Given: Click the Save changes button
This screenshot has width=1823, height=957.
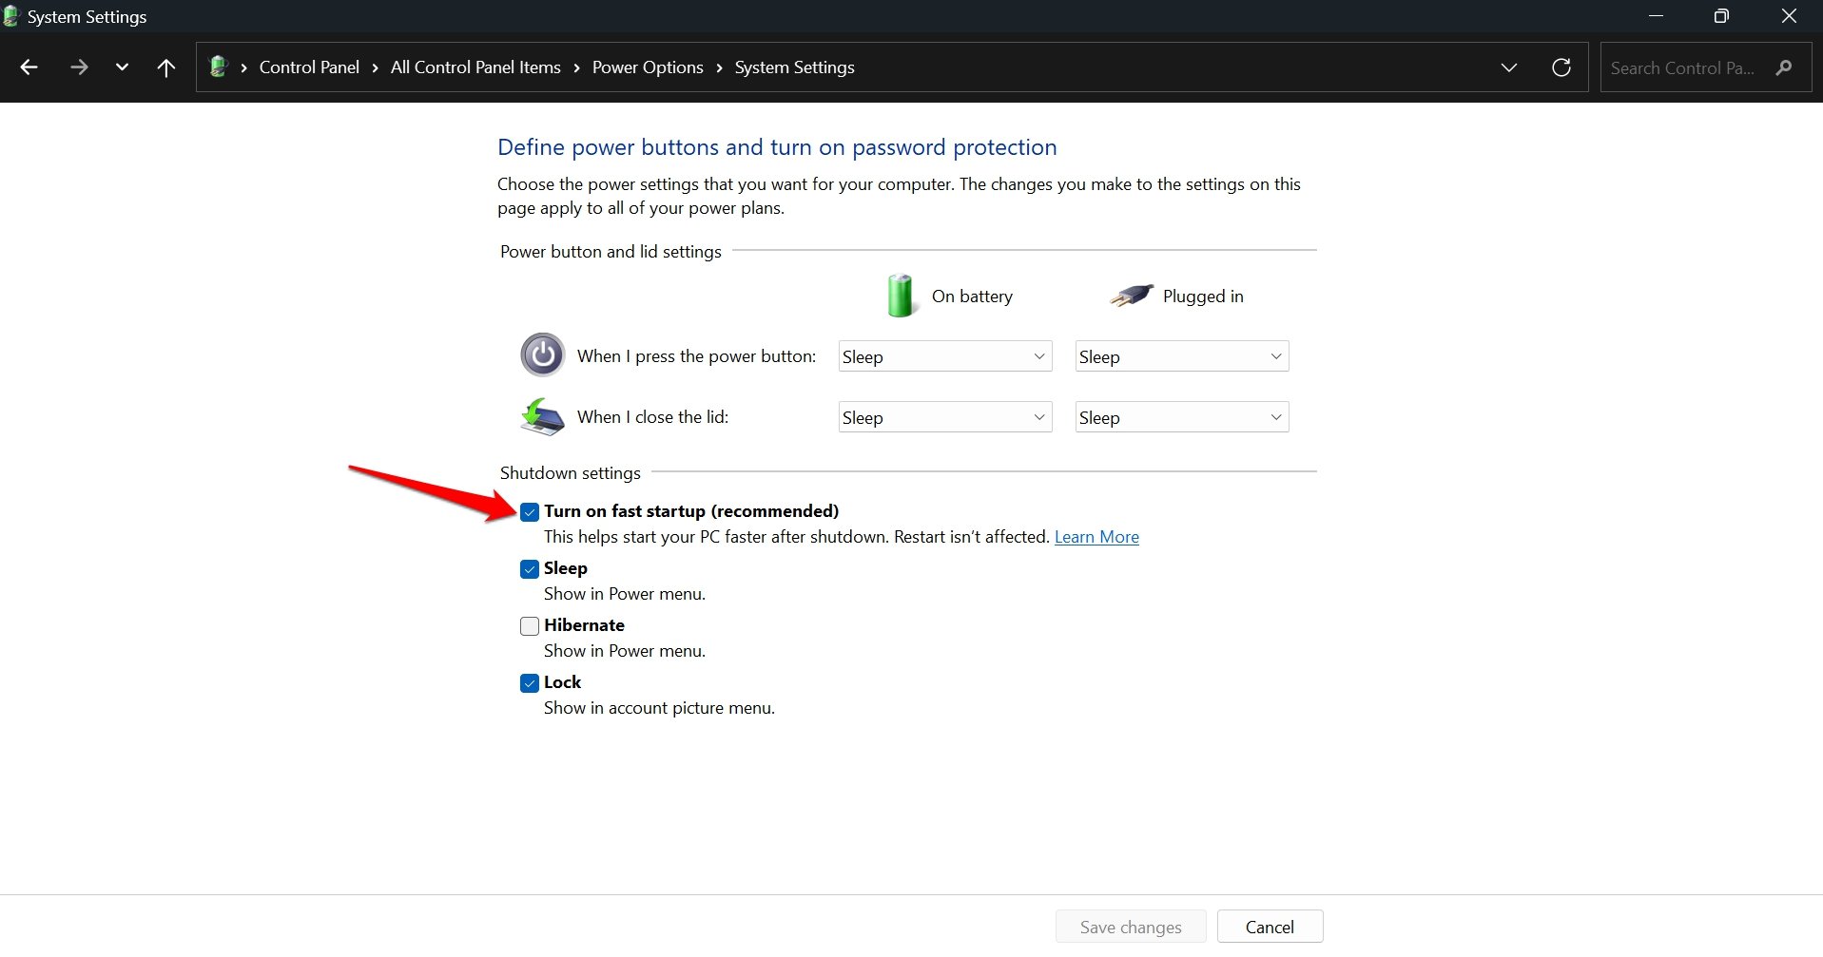Looking at the screenshot, I should (x=1131, y=927).
